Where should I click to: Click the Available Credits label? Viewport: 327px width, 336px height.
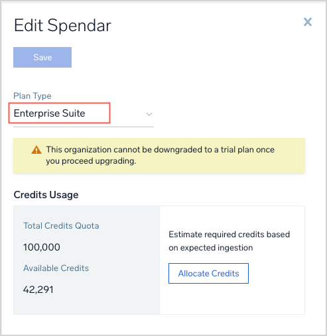56,268
